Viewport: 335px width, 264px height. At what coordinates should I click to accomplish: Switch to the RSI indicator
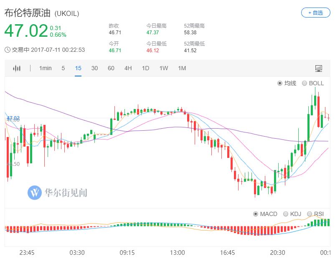pyautogui.click(x=310, y=214)
